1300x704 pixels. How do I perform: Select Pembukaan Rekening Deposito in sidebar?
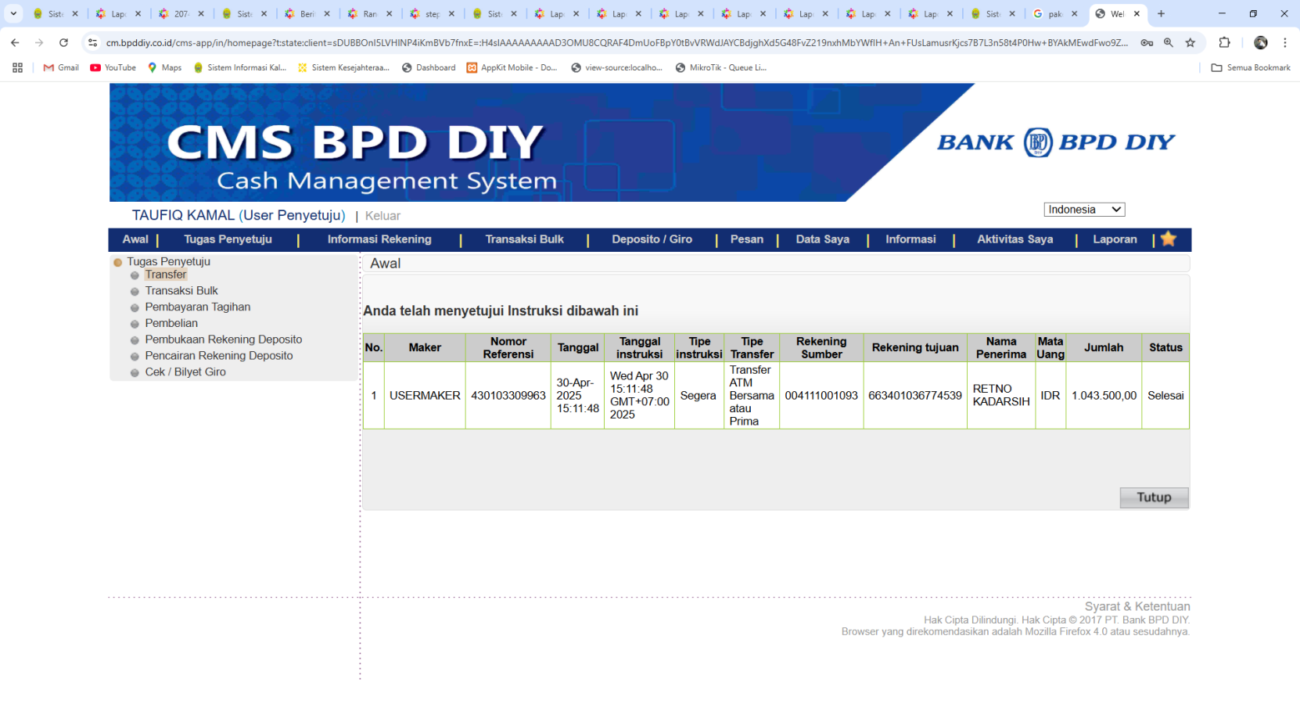(224, 339)
